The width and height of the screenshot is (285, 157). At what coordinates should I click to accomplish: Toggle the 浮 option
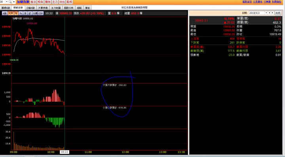pos(25,13)
